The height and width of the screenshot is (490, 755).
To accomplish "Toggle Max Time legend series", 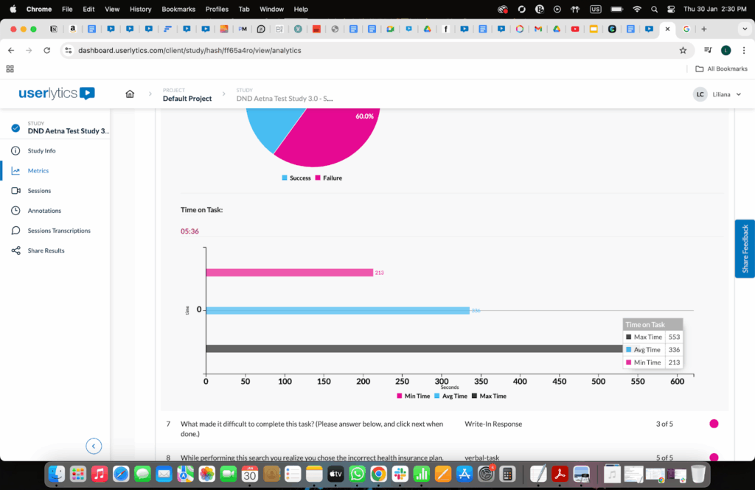I will (489, 396).
